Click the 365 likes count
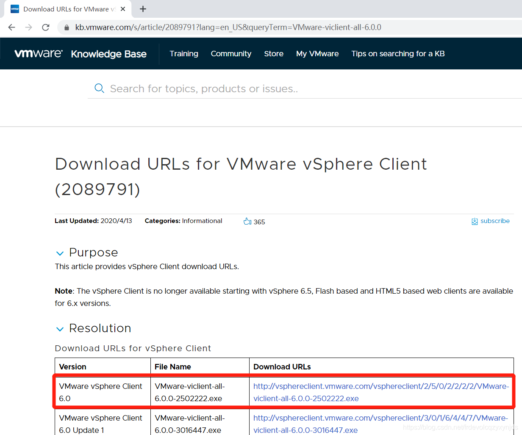The width and height of the screenshot is (522, 435). (x=259, y=222)
